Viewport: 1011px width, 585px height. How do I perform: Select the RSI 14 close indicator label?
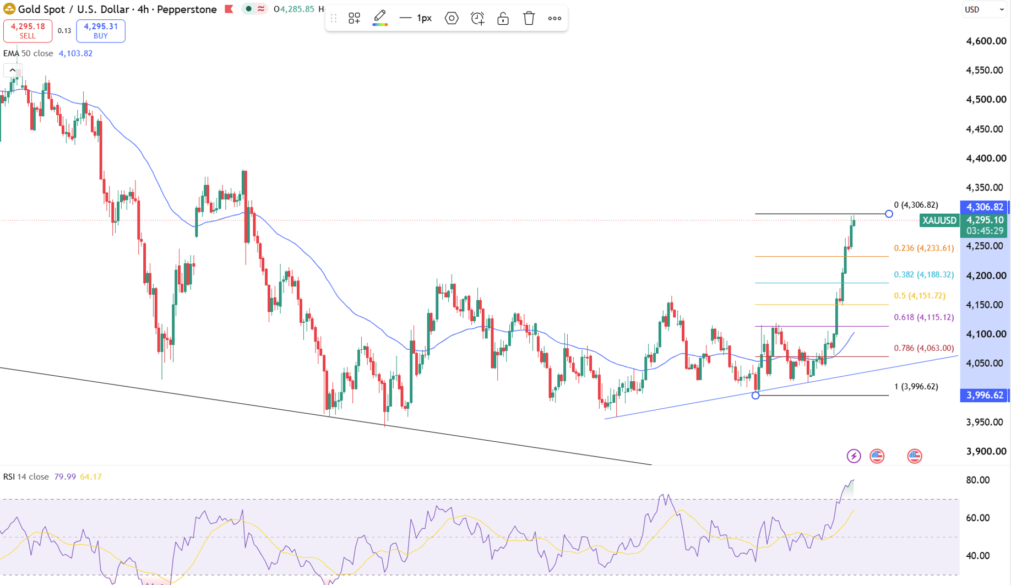26,476
